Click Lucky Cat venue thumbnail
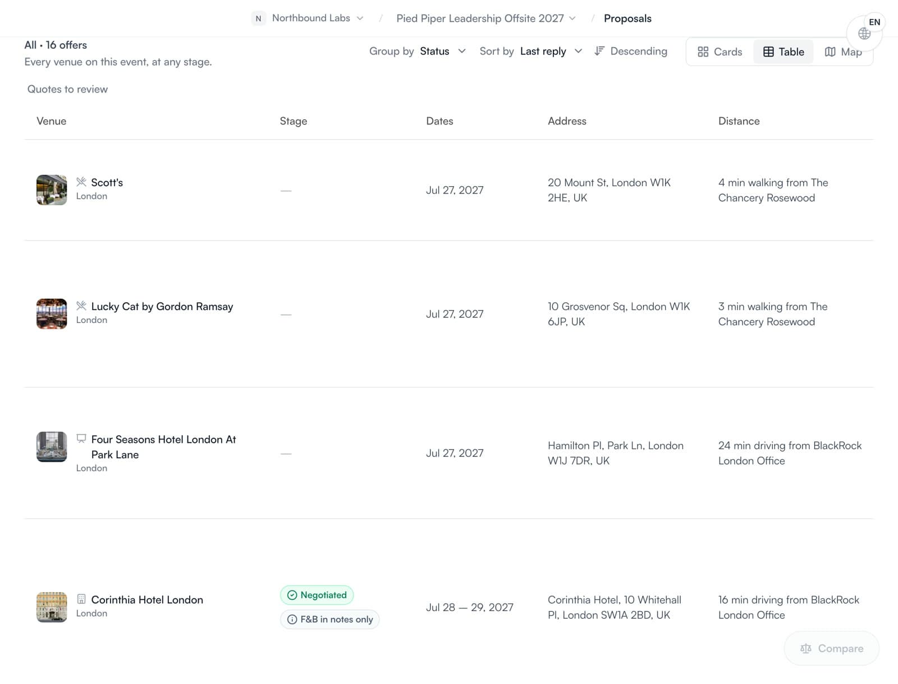This screenshot has height=684, width=898. [x=52, y=313]
